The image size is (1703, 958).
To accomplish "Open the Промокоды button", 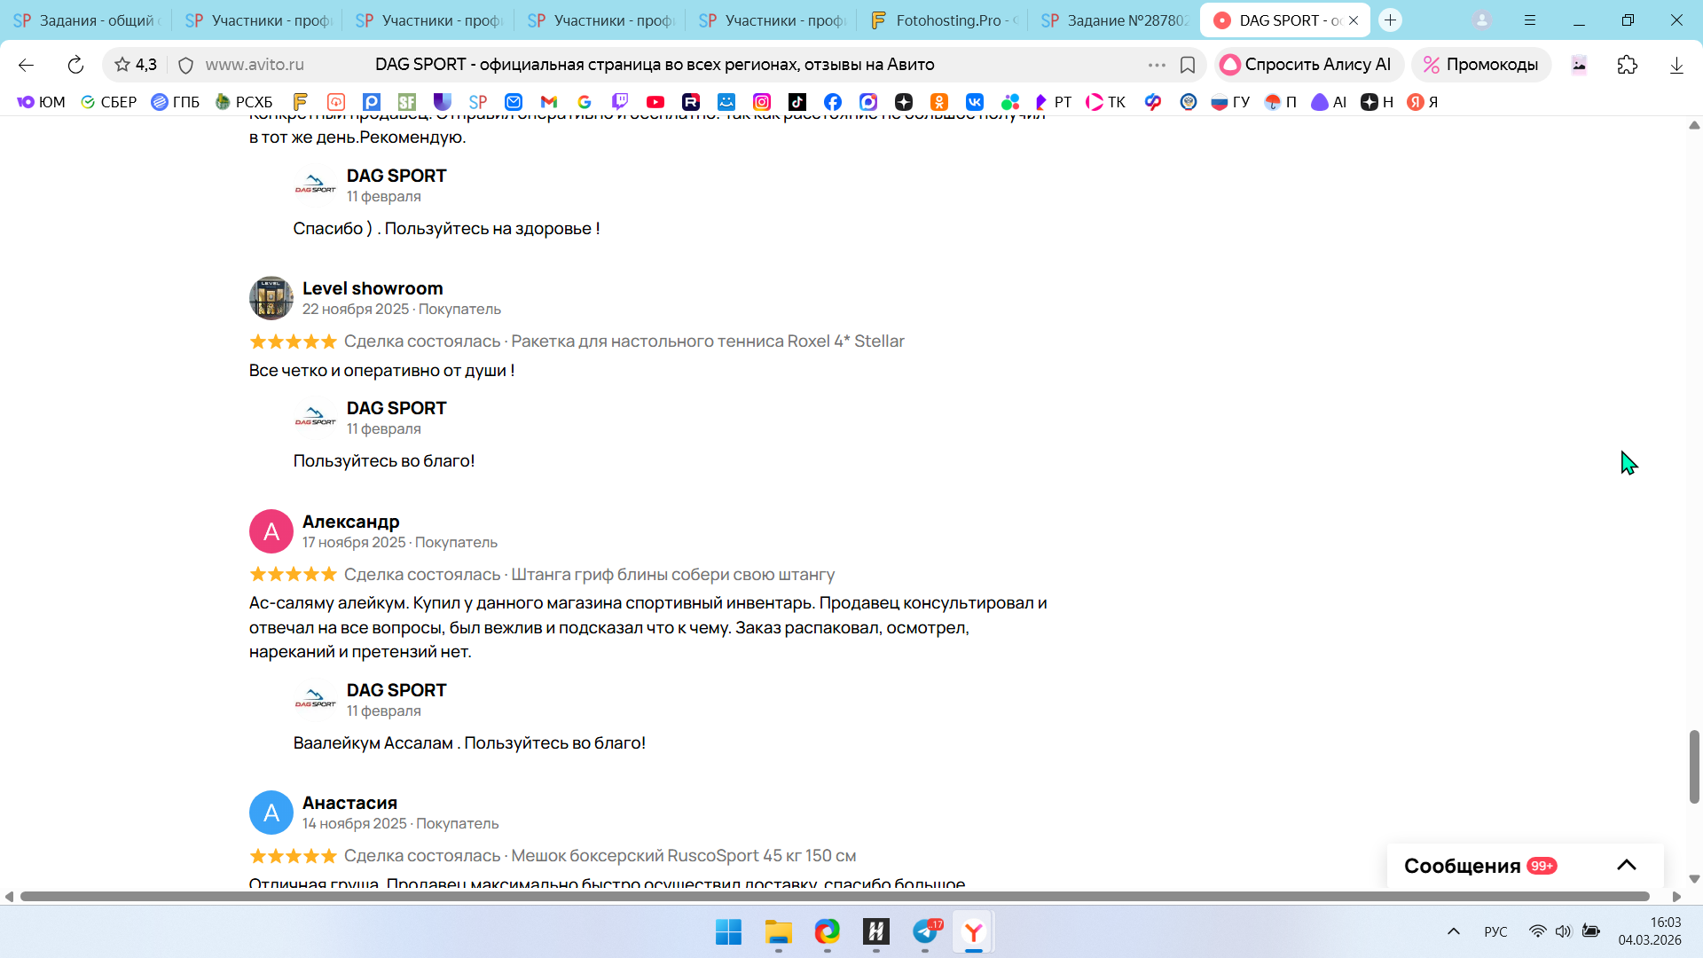I will coord(1480,65).
